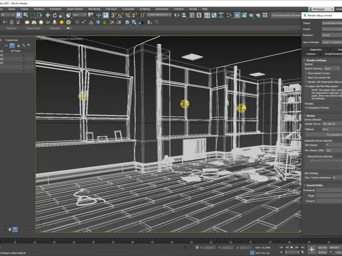Open Create Selection Set dropdown
Screen dimensions: 342x256
tap(159, 15)
